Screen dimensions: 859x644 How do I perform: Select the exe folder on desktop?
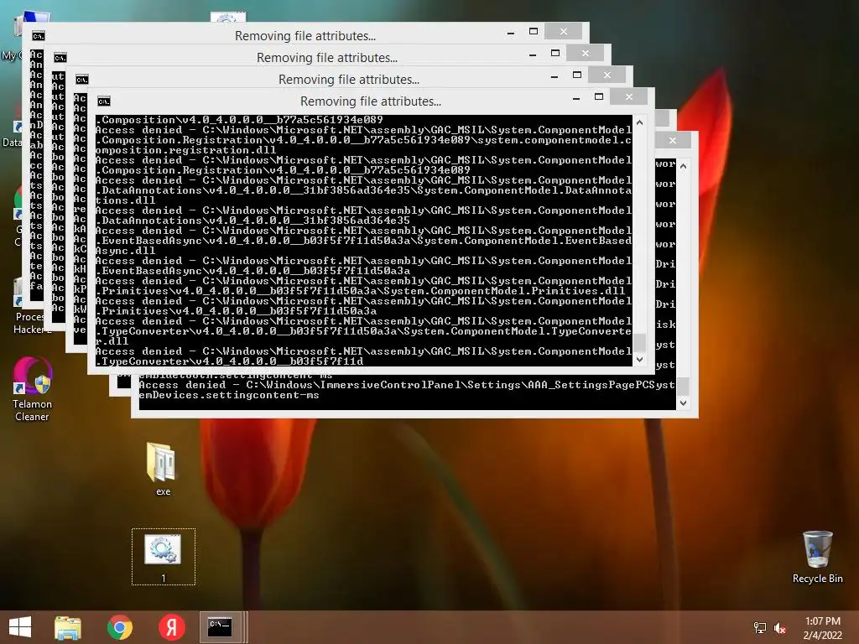[x=163, y=469]
